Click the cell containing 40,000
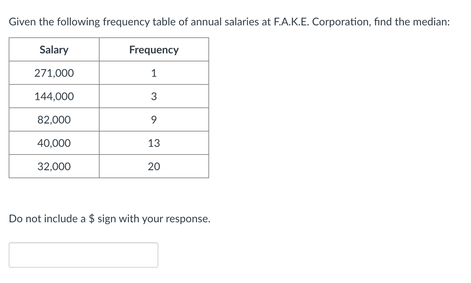The width and height of the screenshot is (471, 283). pos(54,143)
